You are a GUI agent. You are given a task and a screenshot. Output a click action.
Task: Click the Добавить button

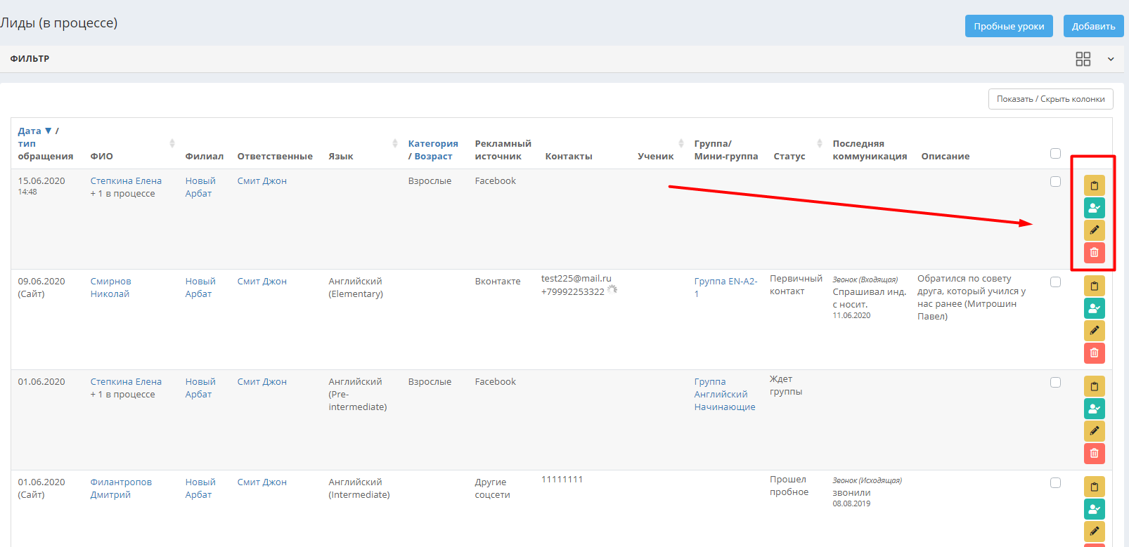pos(1093,26)
